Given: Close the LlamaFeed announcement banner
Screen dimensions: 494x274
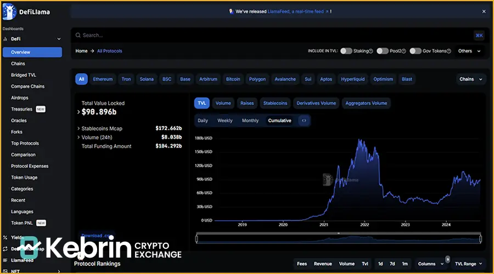Looking at the screenshot, I should click(x=484, y=12).
